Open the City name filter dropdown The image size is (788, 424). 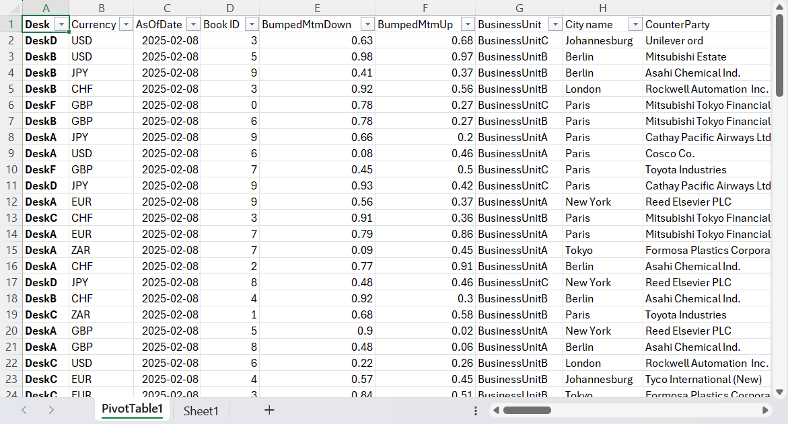pos(635,24)
